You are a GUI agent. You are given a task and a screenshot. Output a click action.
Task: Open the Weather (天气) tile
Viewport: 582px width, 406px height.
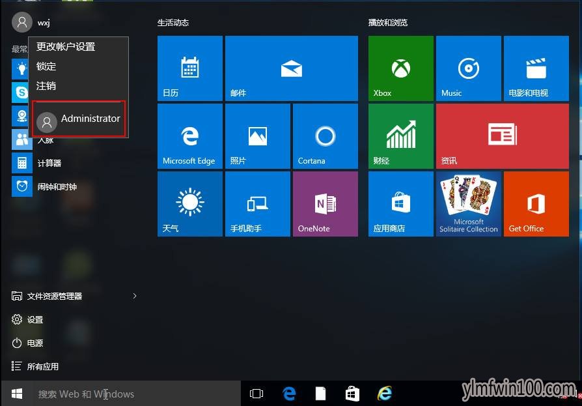coord(189,204)
